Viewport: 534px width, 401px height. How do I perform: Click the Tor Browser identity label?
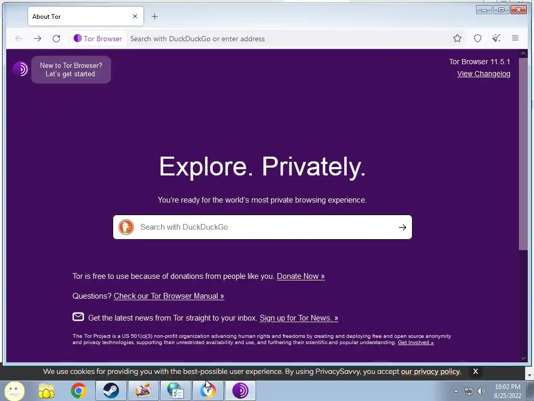pyautogui.click(x=98, y=39)
